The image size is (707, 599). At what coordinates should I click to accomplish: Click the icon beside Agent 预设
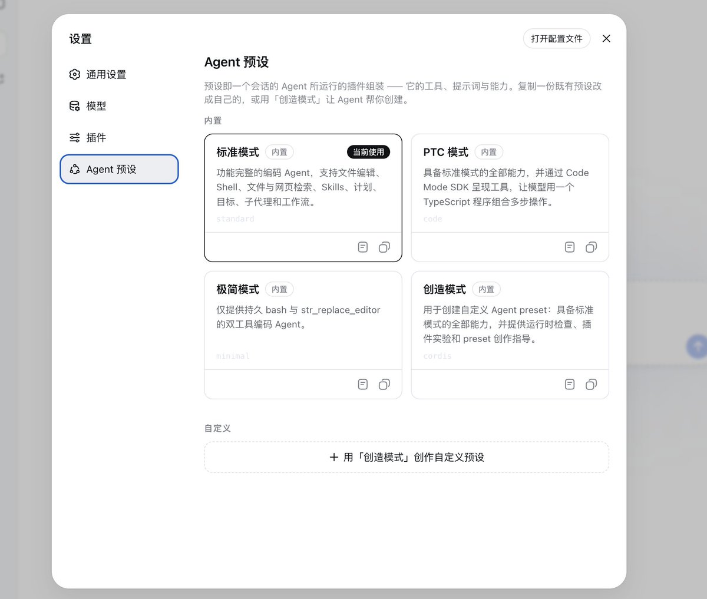pos(75,169)
